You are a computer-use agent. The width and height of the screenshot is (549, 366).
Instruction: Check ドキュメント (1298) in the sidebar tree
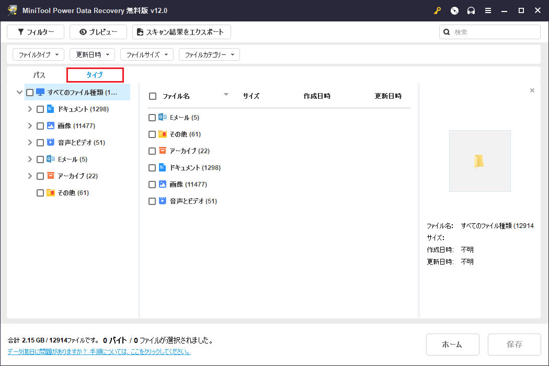coord(40,109)
